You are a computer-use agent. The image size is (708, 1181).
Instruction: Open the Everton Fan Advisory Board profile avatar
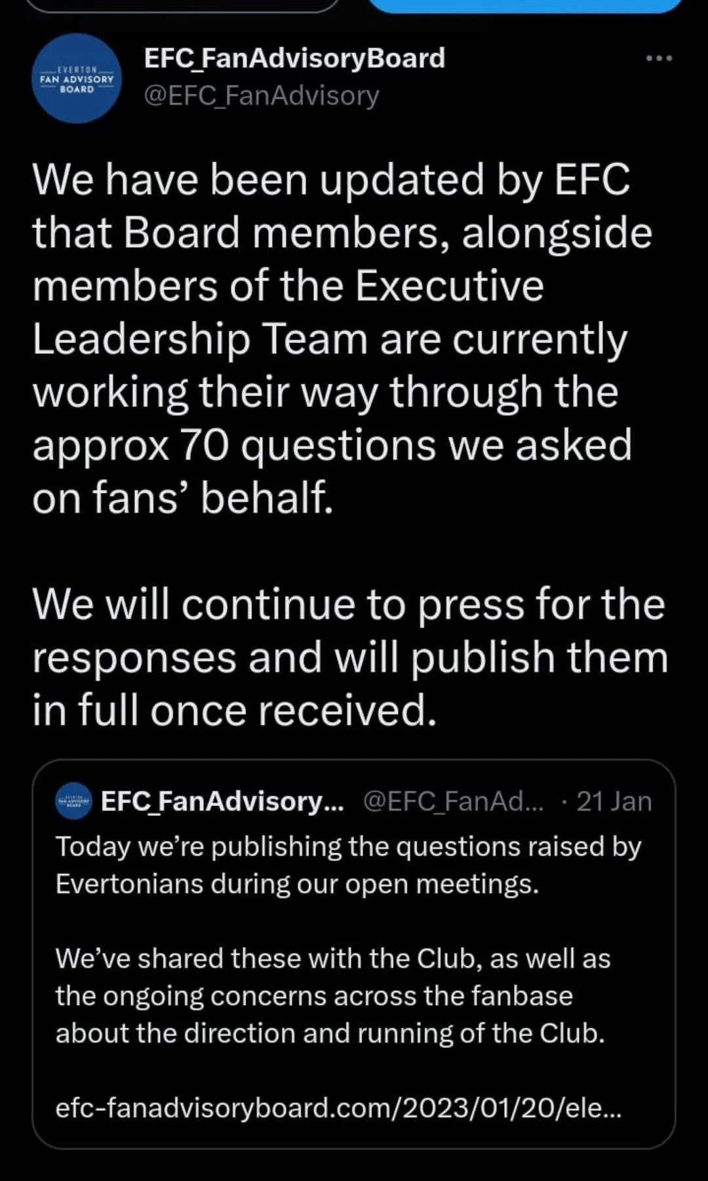click(77, 79)
